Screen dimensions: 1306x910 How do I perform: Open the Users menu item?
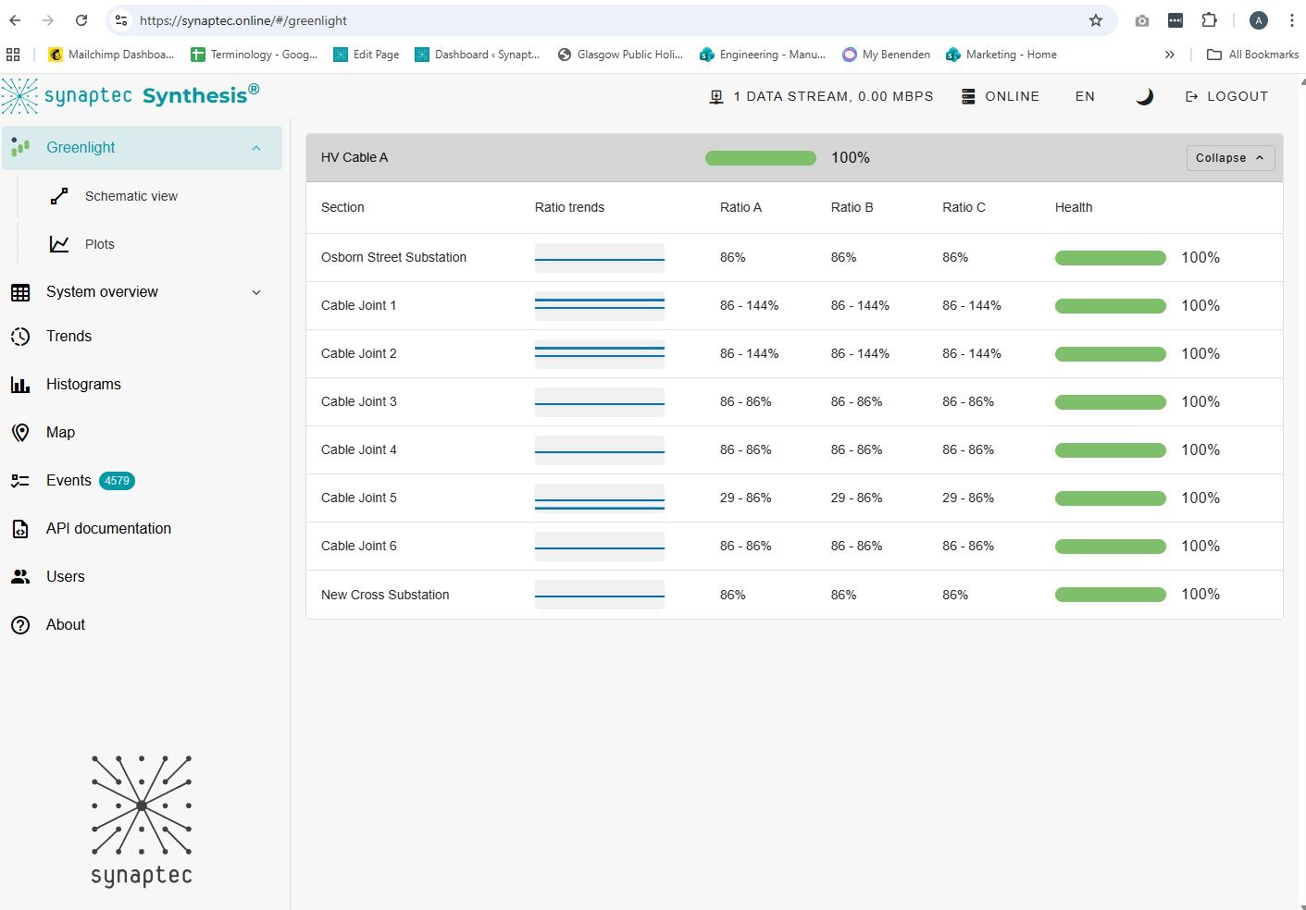click(x=65, y=577)
